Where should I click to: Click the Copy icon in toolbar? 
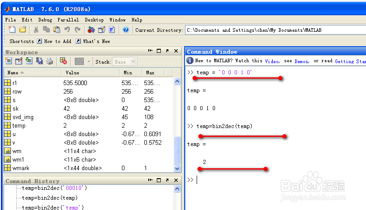[x=46, y=30]
